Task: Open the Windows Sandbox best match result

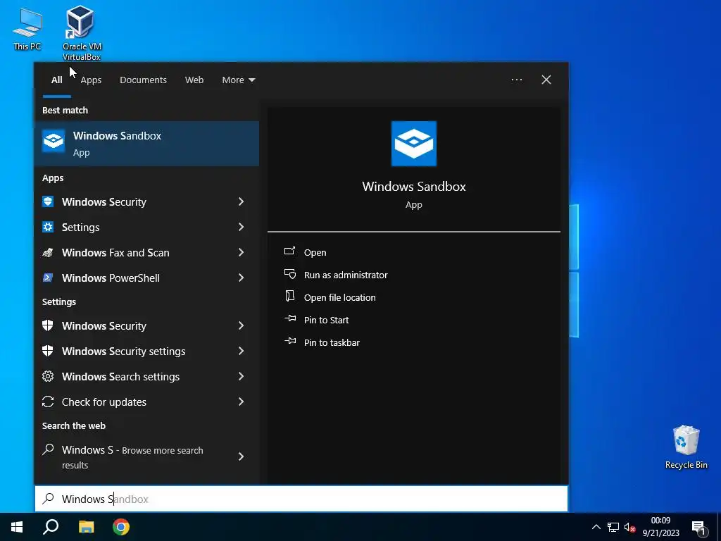Action: [146, 144]
